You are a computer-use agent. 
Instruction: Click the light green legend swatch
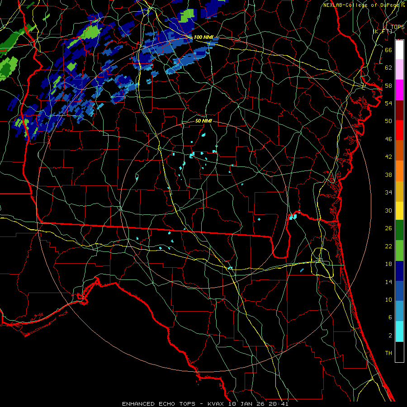coord(399,251)
